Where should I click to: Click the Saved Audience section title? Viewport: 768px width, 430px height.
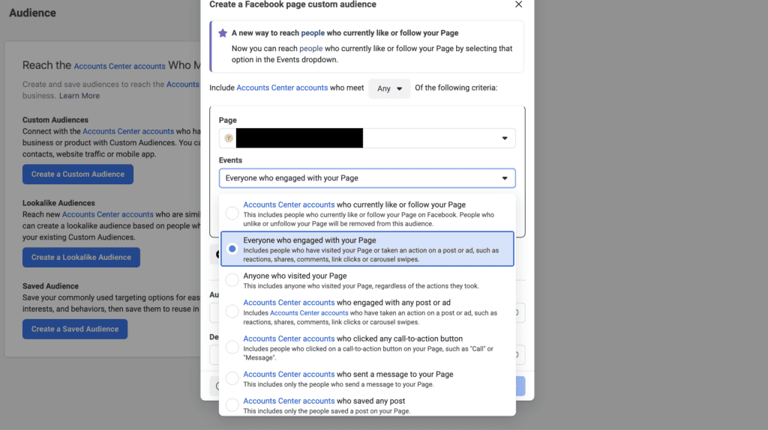point(50,286)
